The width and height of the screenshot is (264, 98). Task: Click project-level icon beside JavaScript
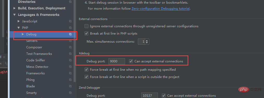point(70,21)
